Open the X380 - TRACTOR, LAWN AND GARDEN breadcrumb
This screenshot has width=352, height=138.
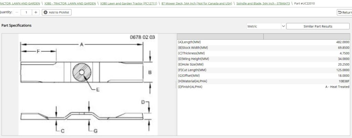click(x=70, y=3)
